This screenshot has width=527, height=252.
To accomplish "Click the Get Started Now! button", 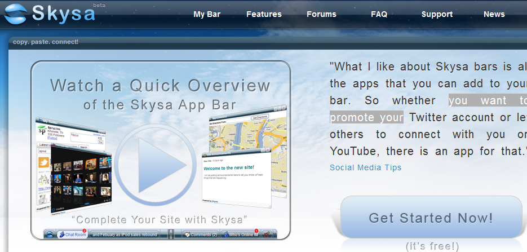I will click(431, 218).
